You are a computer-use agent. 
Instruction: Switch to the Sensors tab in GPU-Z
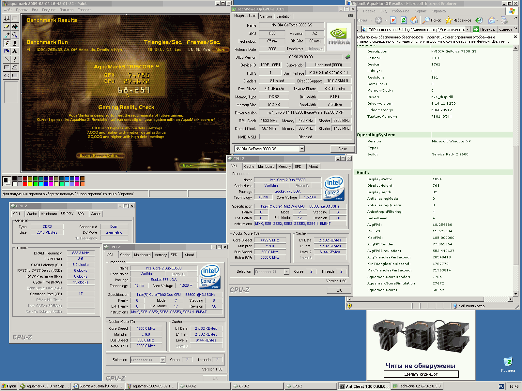pyautogui.click(x=266, y=16)
